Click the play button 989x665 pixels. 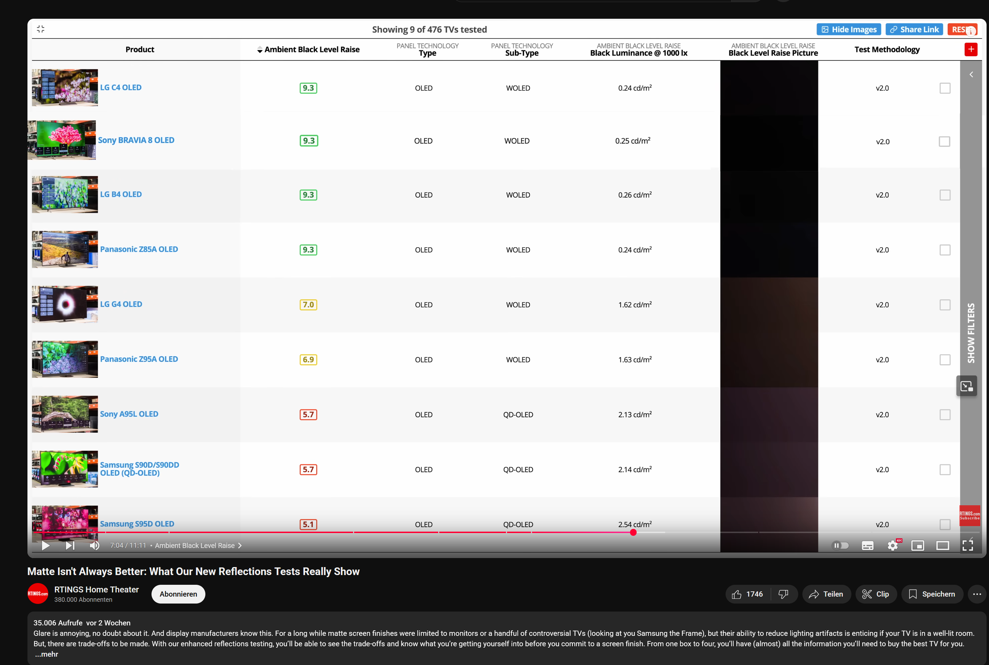click(x=46, y=546)
